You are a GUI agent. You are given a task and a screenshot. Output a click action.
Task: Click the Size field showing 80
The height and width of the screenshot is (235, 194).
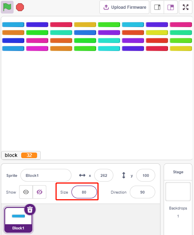pyautogui.click(x=84, y=192)
